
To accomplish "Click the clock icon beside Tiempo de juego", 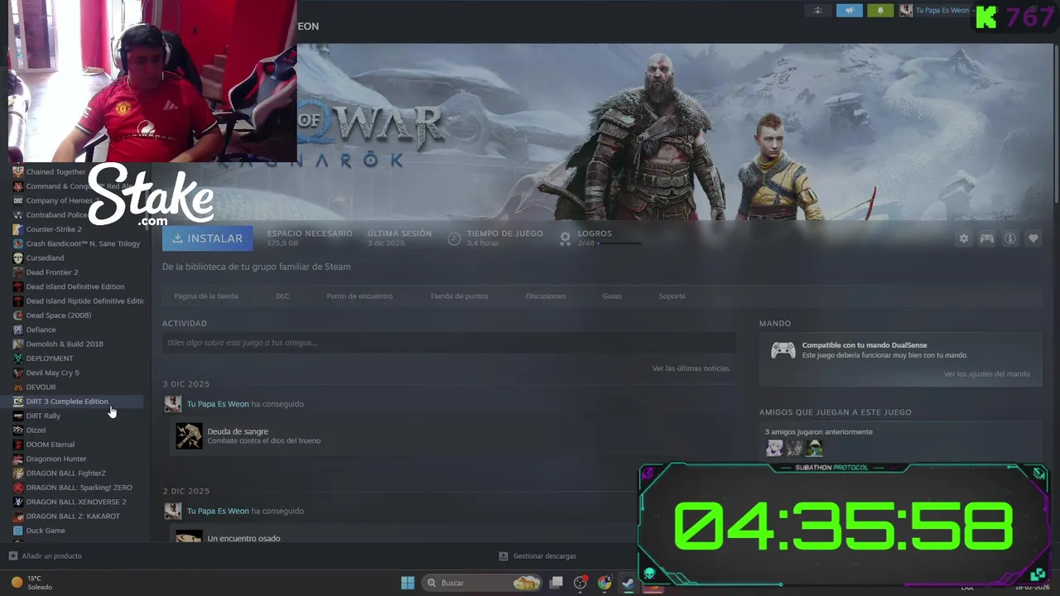I will (454, 238).
